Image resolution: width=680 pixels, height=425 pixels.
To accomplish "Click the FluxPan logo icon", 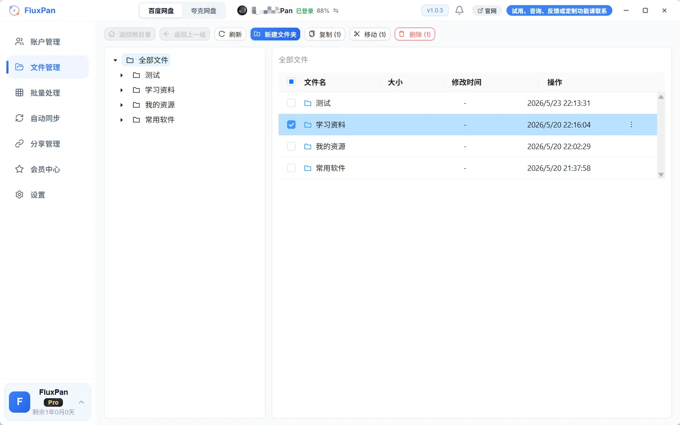I will click(x=14, y=11).
